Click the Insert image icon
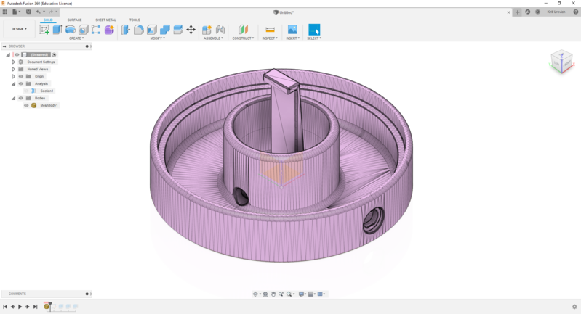This screenshot has width=581, height=314. (292, 30)
